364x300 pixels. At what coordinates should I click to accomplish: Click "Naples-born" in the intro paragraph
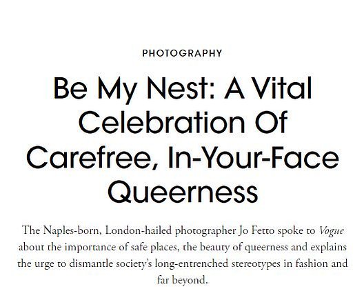[72, 230]
